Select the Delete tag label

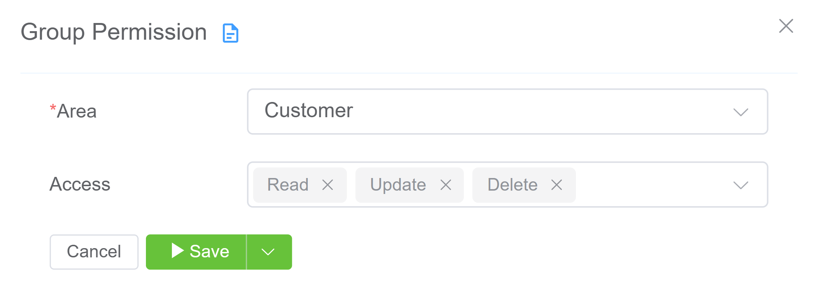tap(512, 185)
